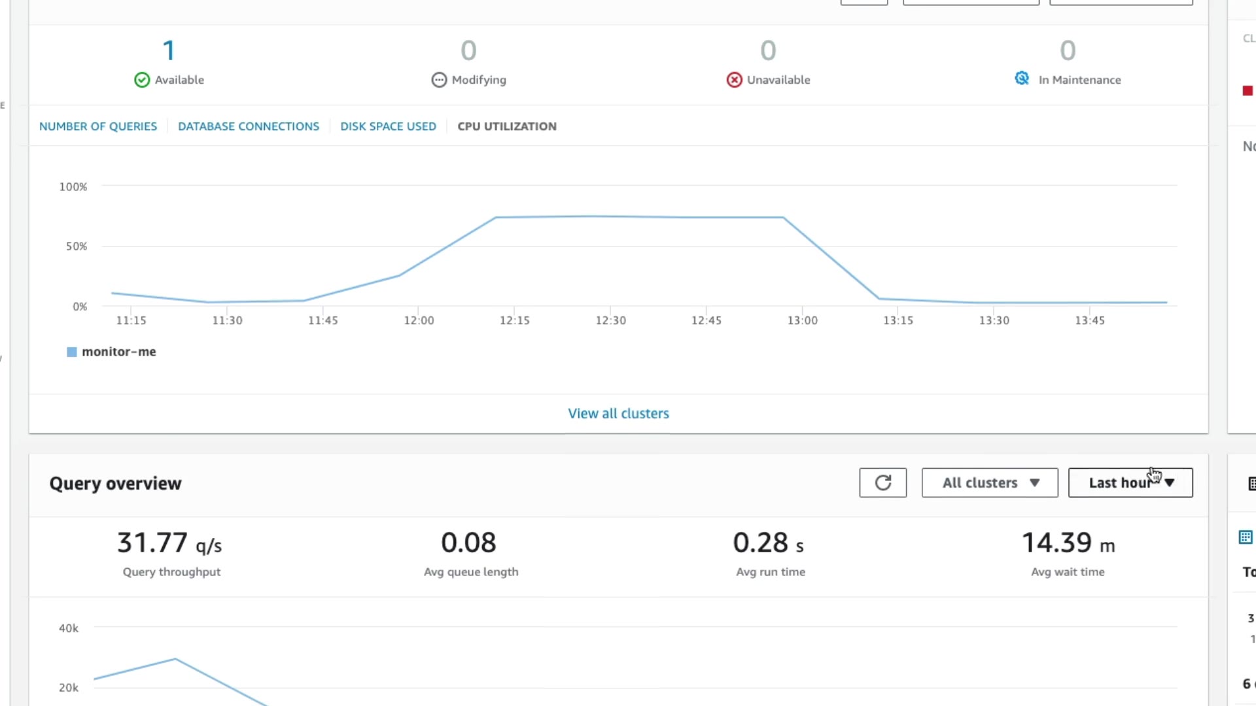
Task: Open the All clusters dropdown
Action: 980,482
